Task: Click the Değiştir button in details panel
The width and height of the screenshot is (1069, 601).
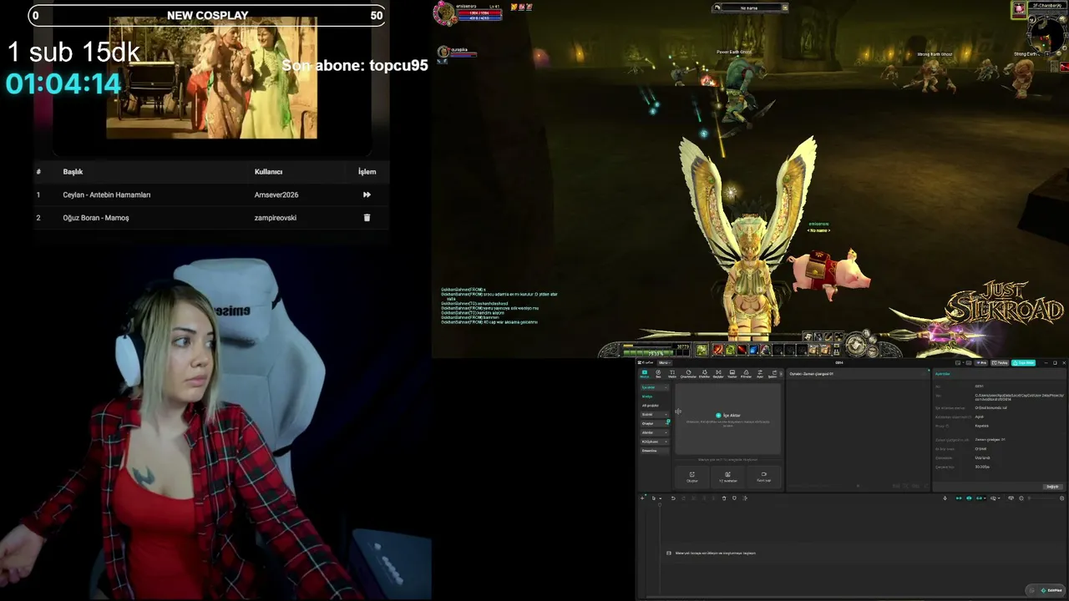Action: [x=1052, y=487]
